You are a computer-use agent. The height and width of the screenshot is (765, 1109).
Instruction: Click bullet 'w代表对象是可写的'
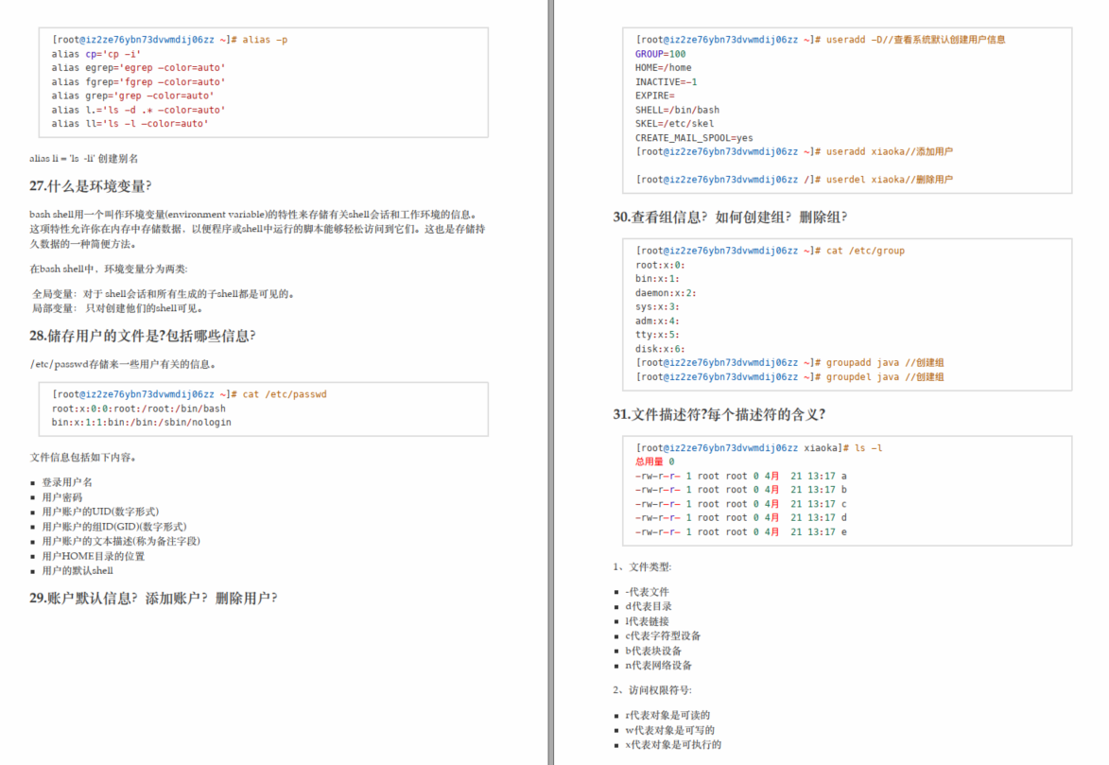pyautogui.click(x=669, y=730)
